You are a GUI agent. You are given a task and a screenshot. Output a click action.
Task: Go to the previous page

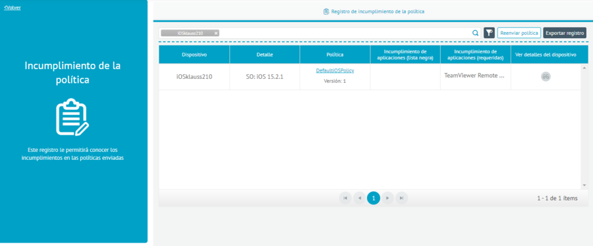(359, 198)
